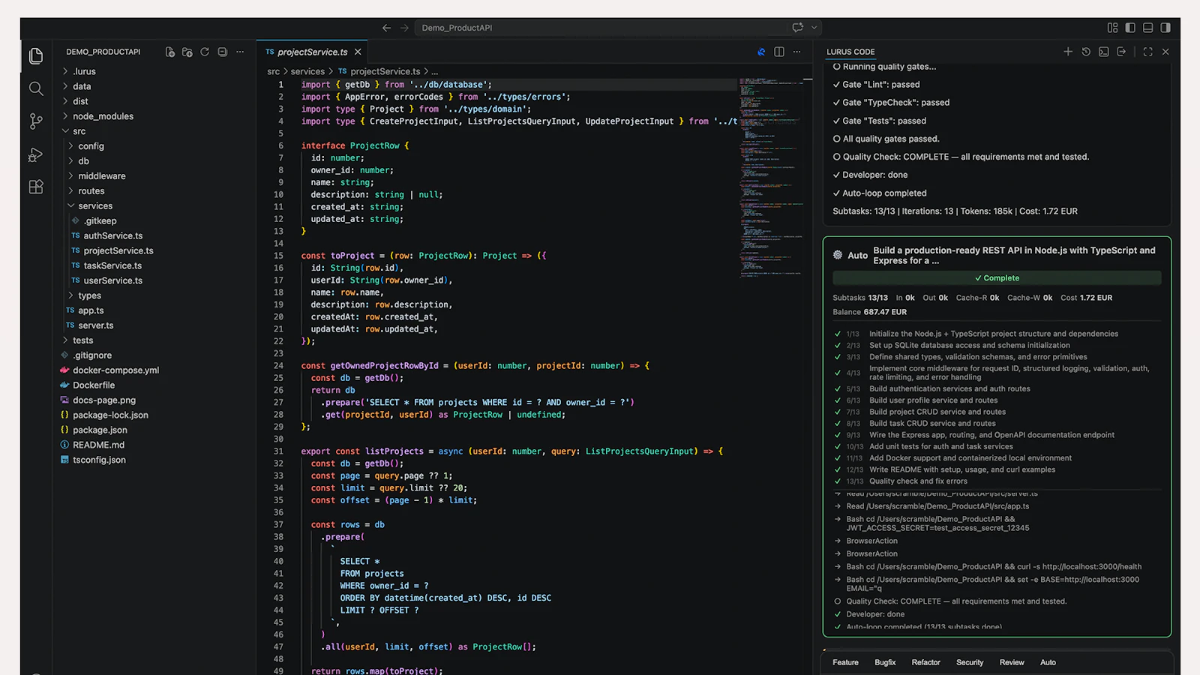
Task: Open server.ts in the explorer
Action: tap(95, 325)
